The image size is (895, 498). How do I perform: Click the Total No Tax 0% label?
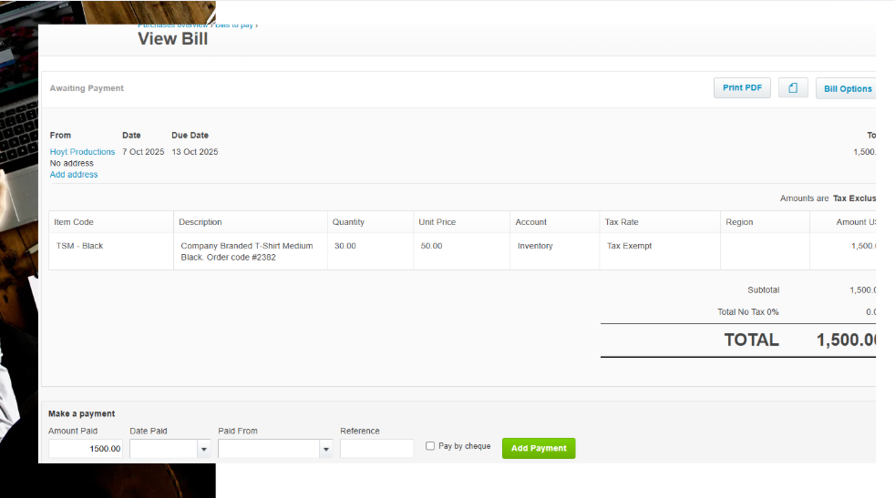[747, 312]
